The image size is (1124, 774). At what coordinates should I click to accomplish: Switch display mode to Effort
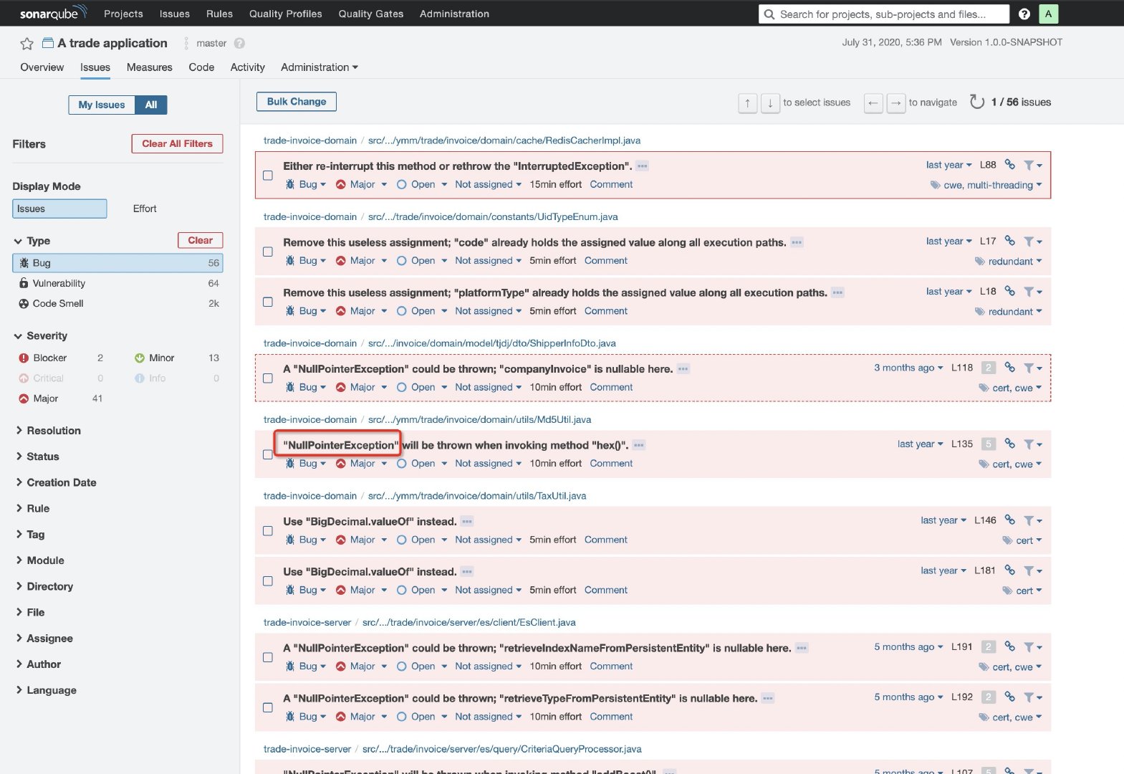tap(144, 209)
